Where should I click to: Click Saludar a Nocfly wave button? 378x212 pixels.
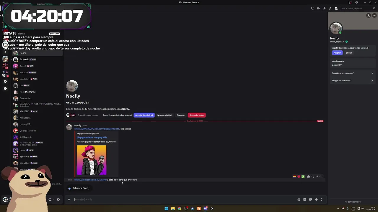click(79, 188)
